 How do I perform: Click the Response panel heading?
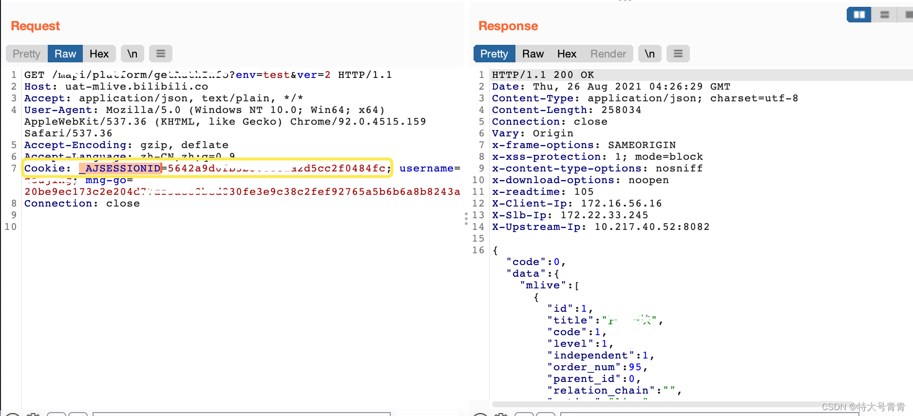coord(508,26)
